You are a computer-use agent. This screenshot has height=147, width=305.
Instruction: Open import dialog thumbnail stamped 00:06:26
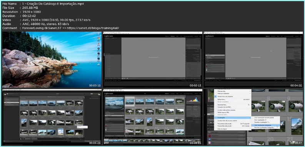pos(52,117)
